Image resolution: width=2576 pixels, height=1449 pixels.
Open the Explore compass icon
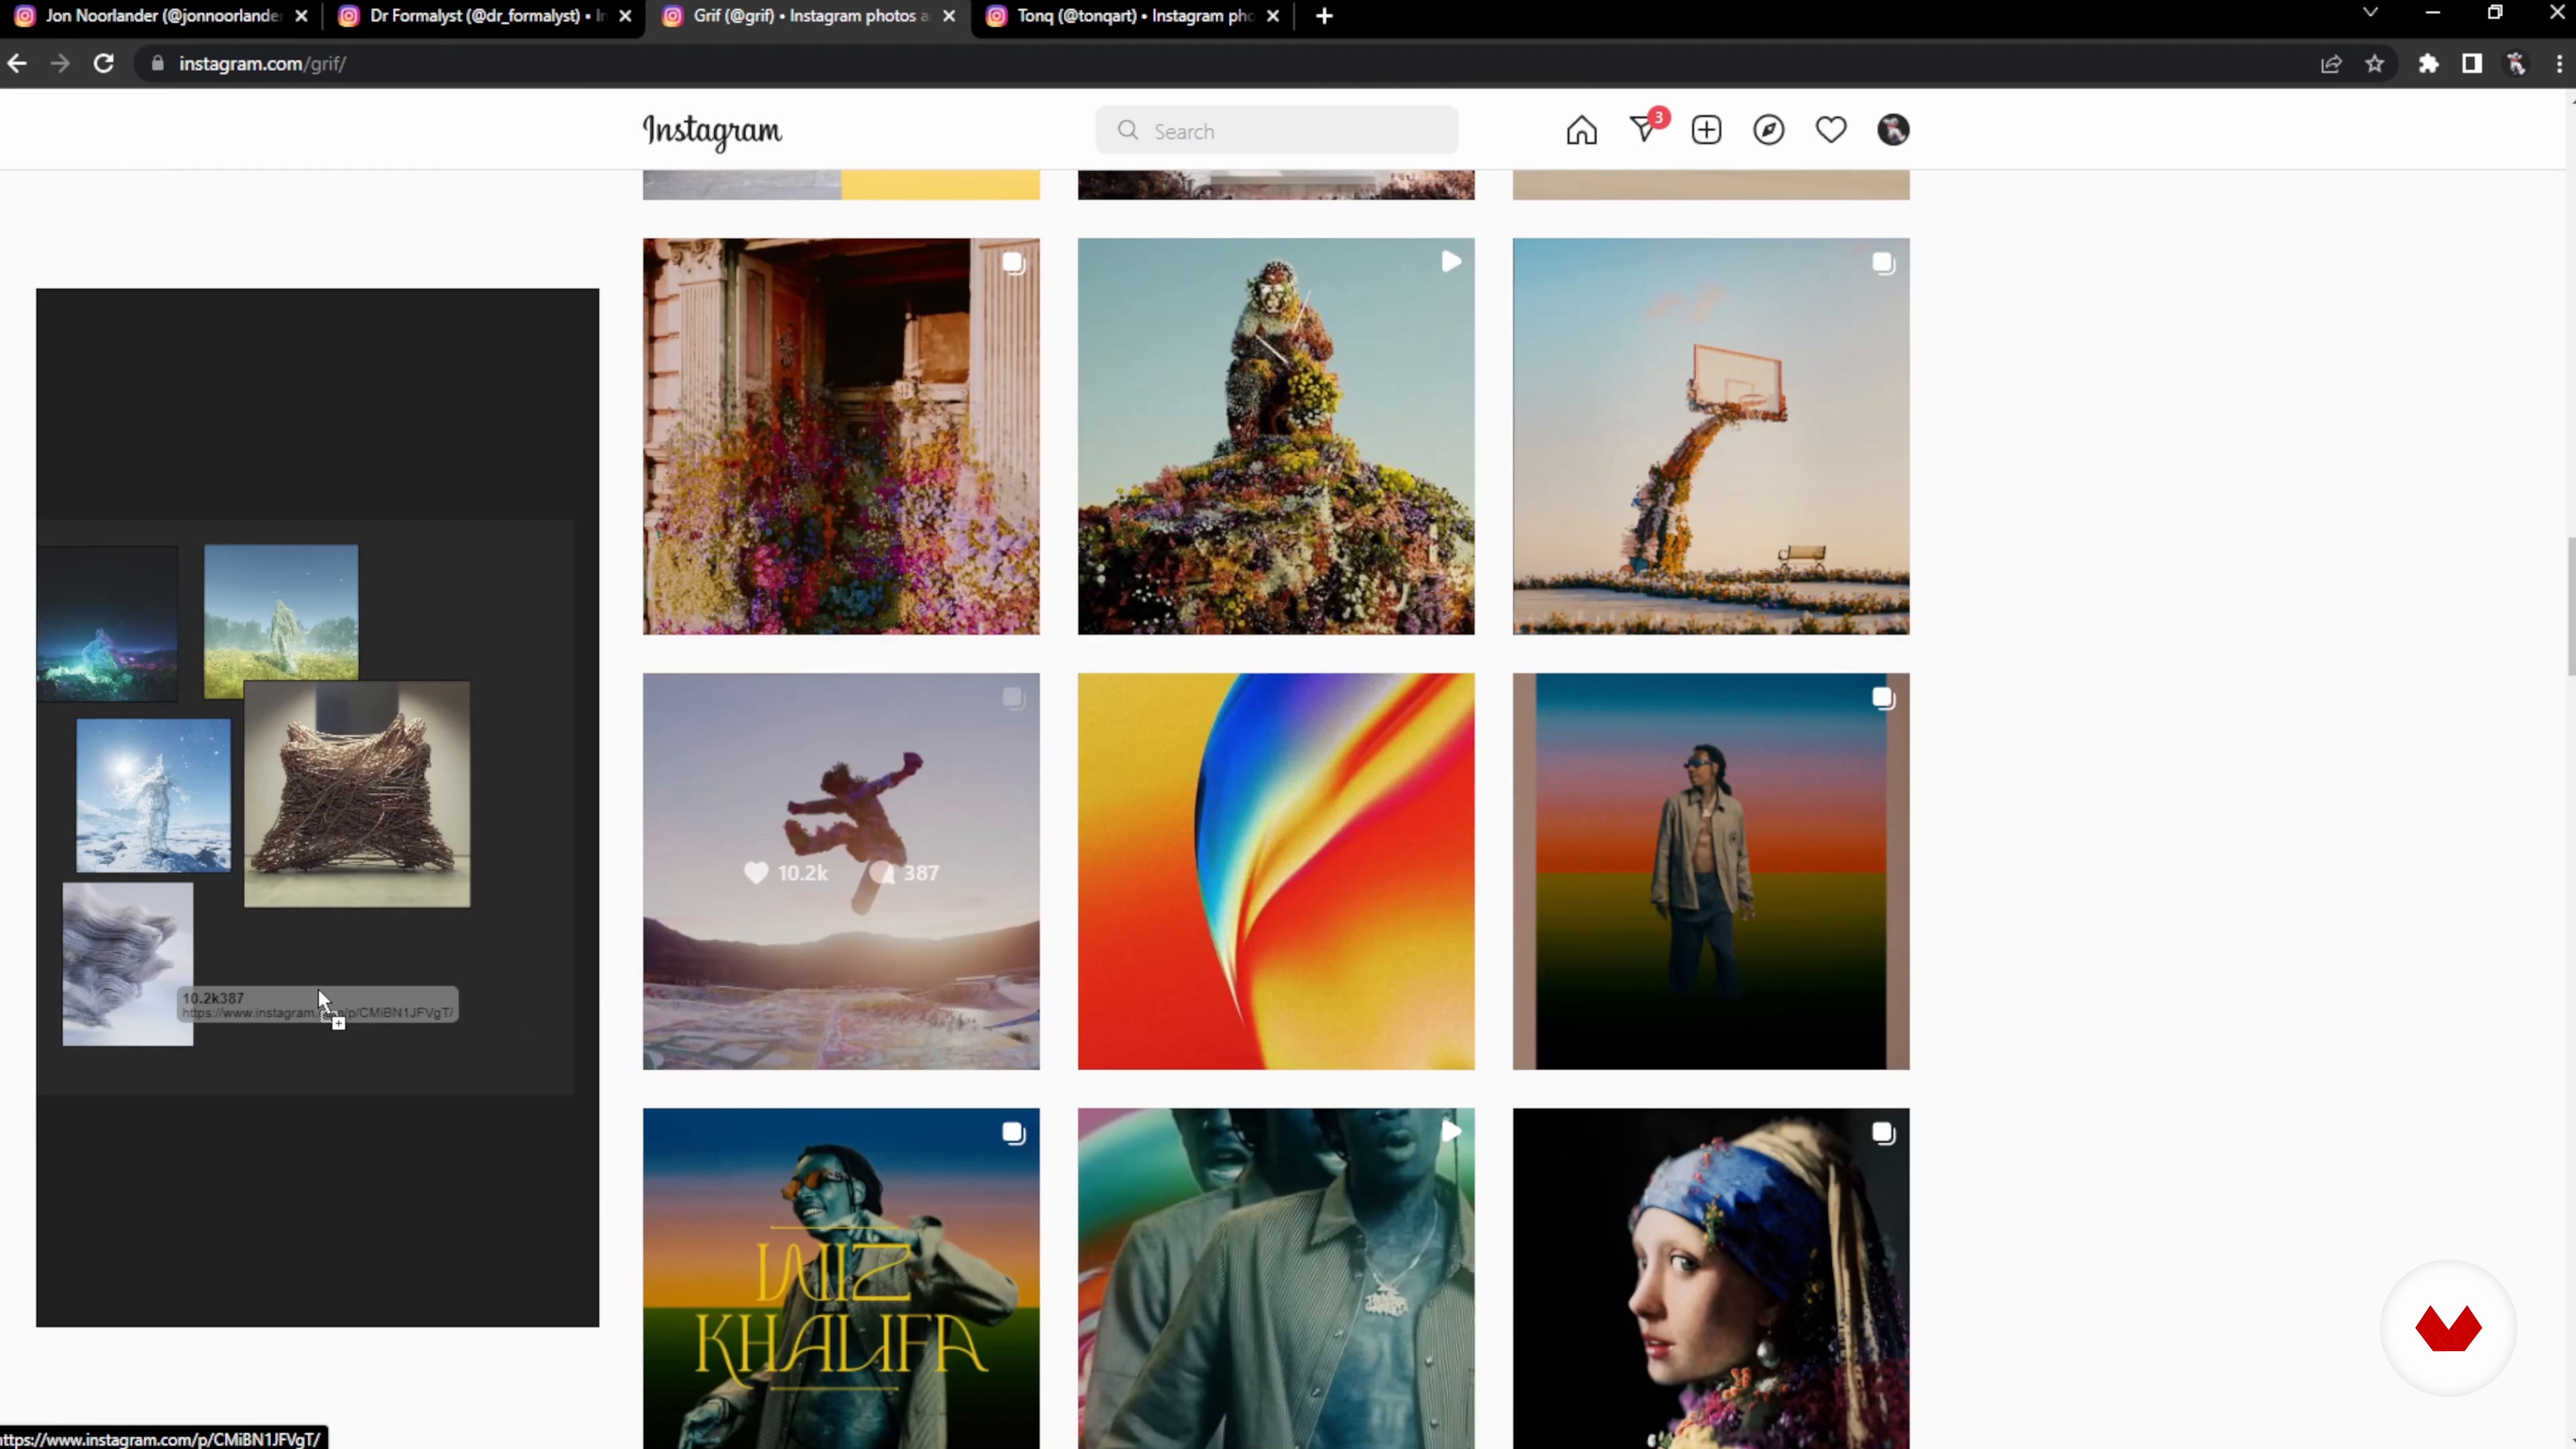(1768, 131)
